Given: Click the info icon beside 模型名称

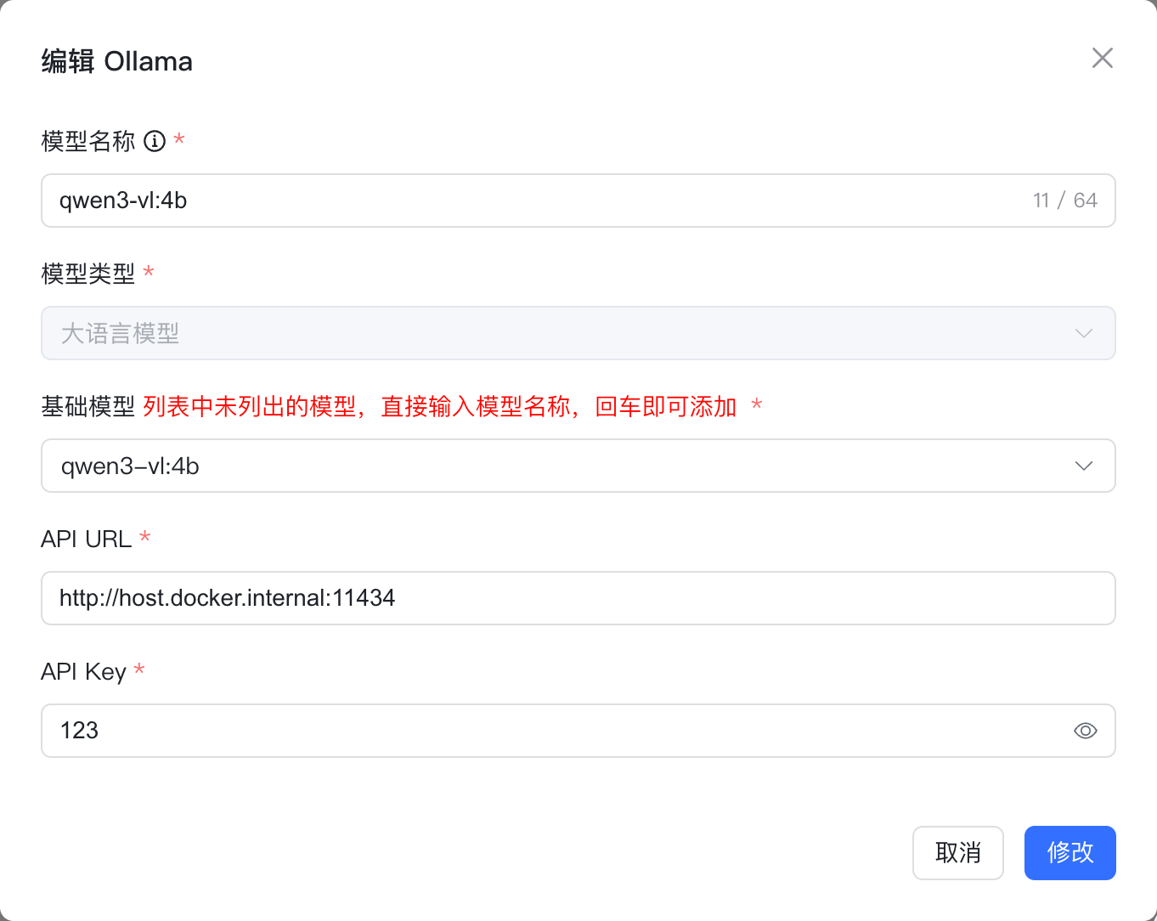Looking at the screenshot, I should (x=155, y=141).
